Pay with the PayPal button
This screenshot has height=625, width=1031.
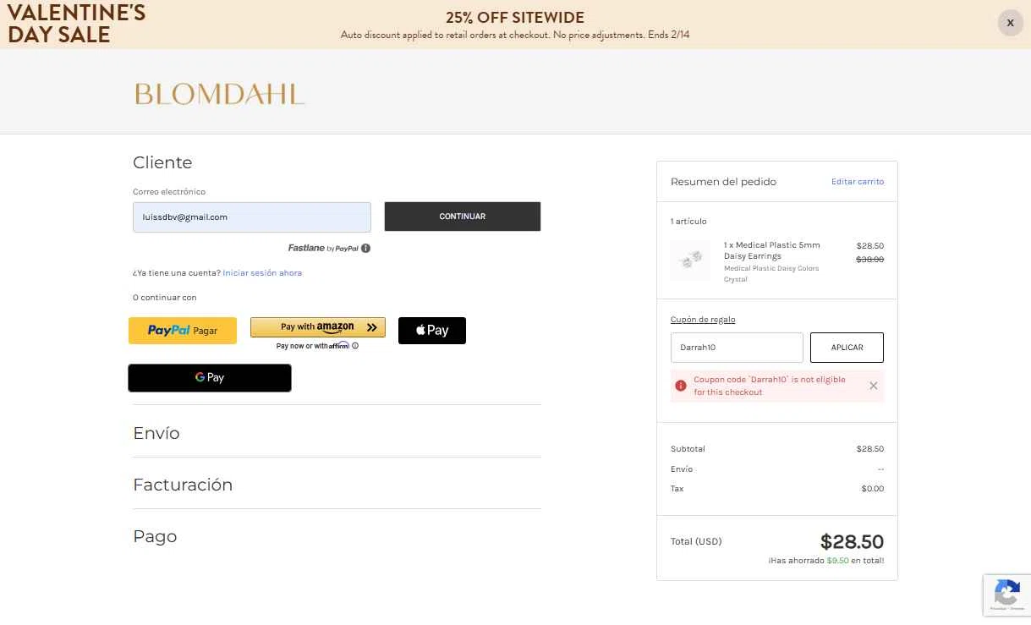(x=183, y=331)
